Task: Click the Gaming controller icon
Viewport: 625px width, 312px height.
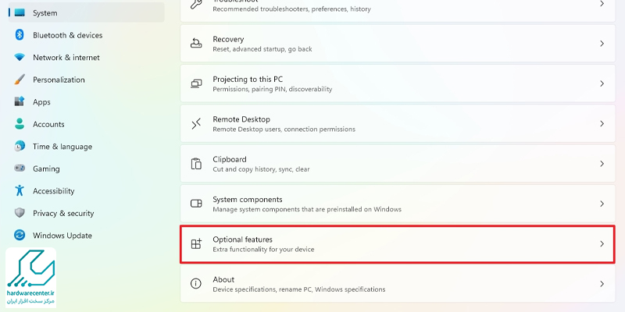Action: pyautogui.click(x=19, y=168)
